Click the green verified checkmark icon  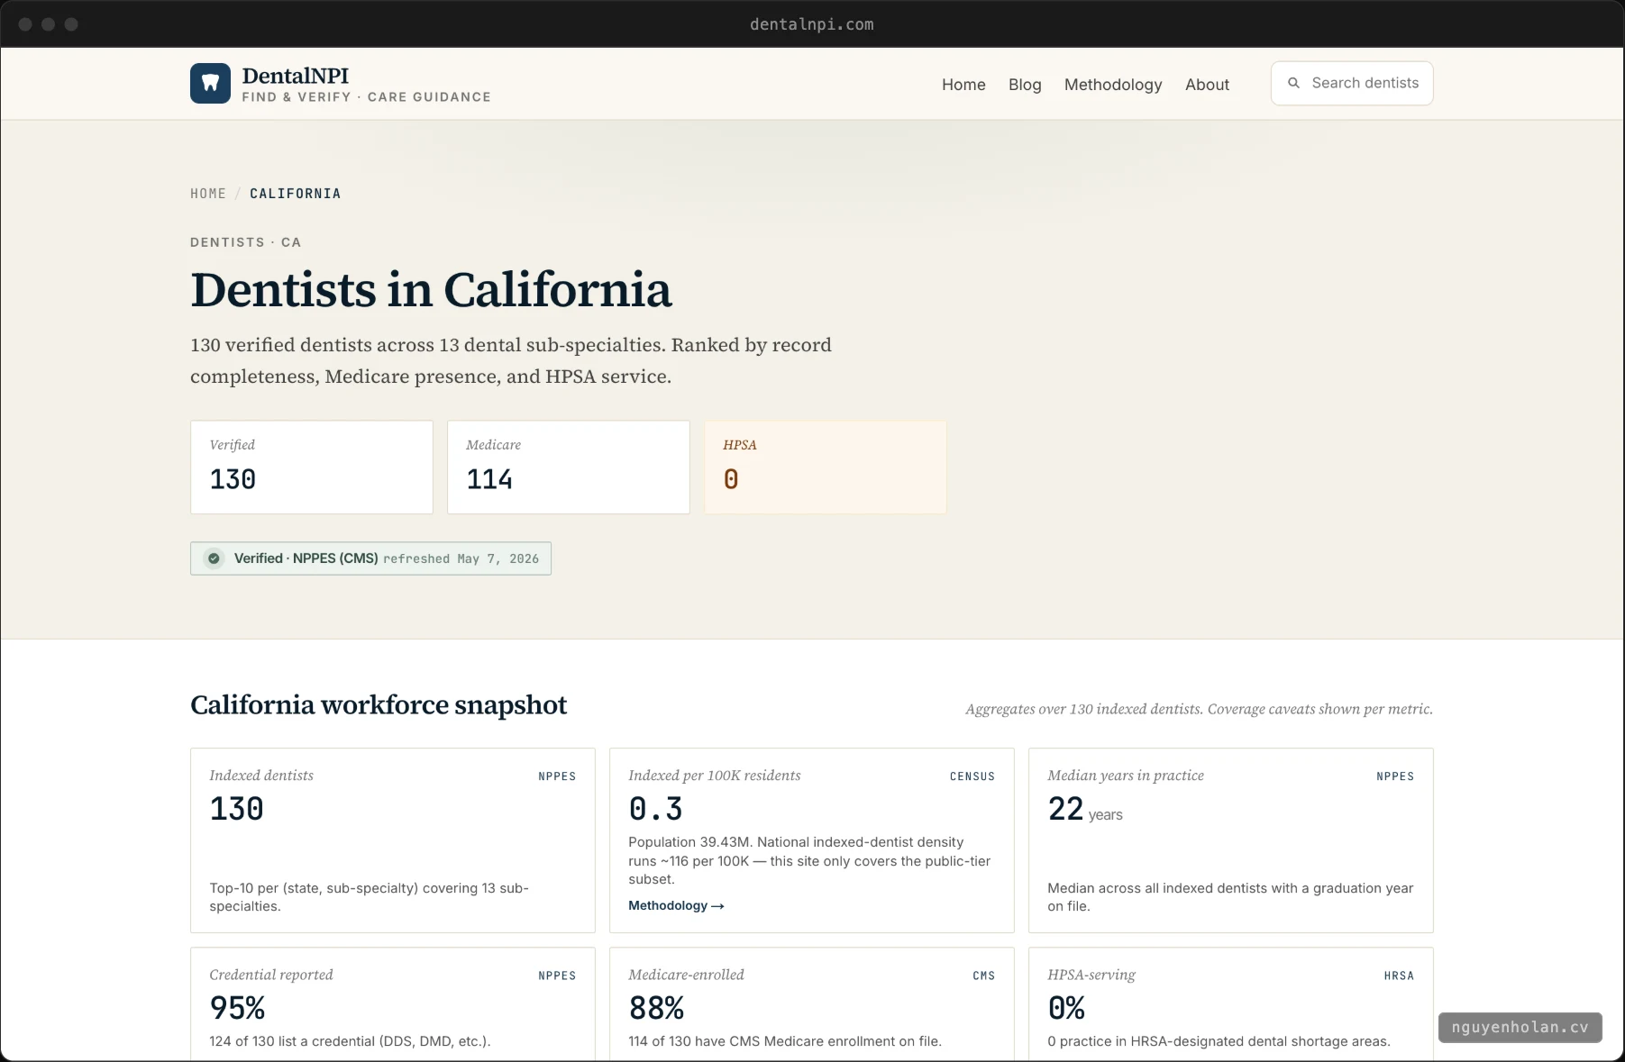click(x=214, y=558)
